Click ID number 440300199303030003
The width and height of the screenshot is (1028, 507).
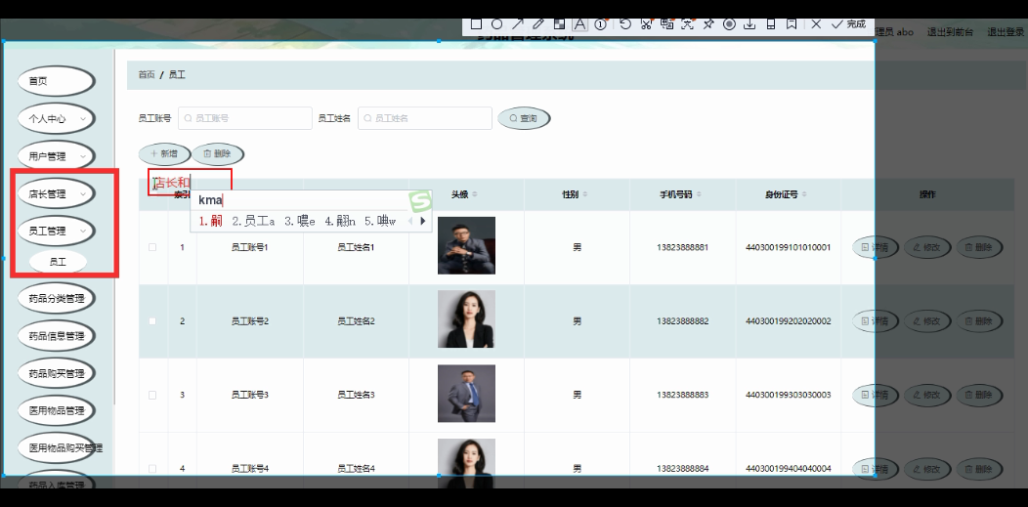(788, 395)
